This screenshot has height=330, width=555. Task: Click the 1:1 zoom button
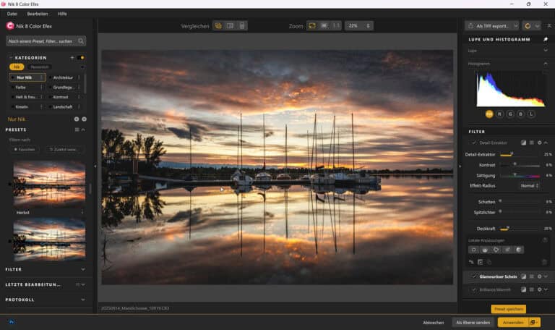336,25
